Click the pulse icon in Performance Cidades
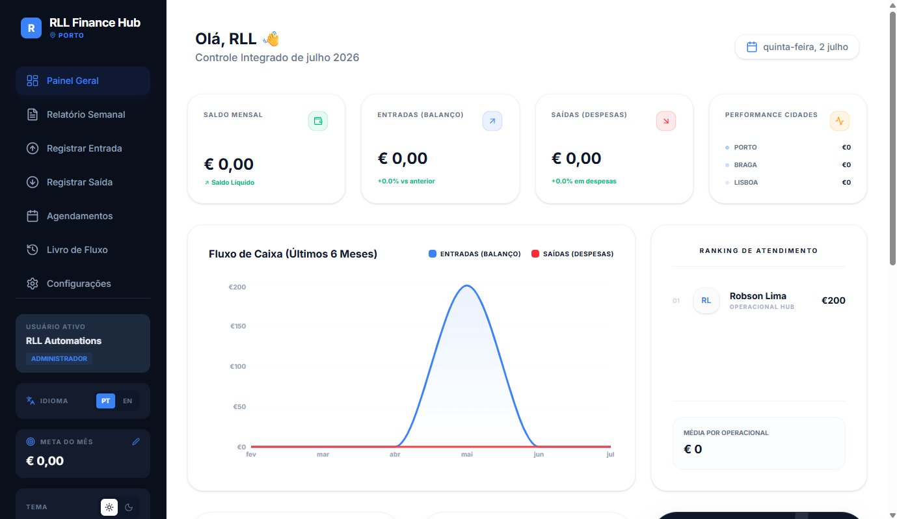The height and width of the screenshot is (519, 897). pyautogui.click(x=840, y=121)
